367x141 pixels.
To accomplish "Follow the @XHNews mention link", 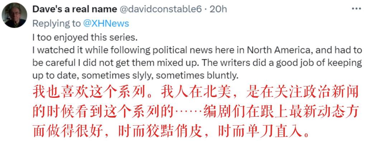I will pos(106,24).
